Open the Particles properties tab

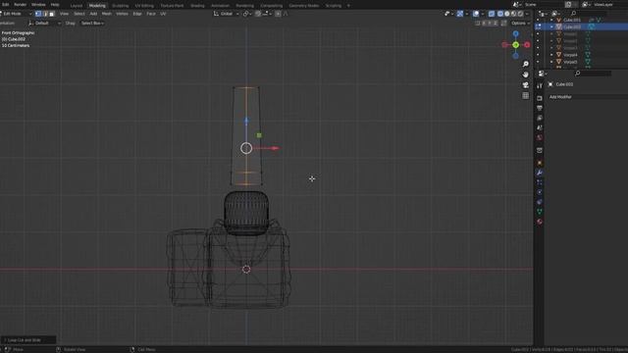[540, 182]
